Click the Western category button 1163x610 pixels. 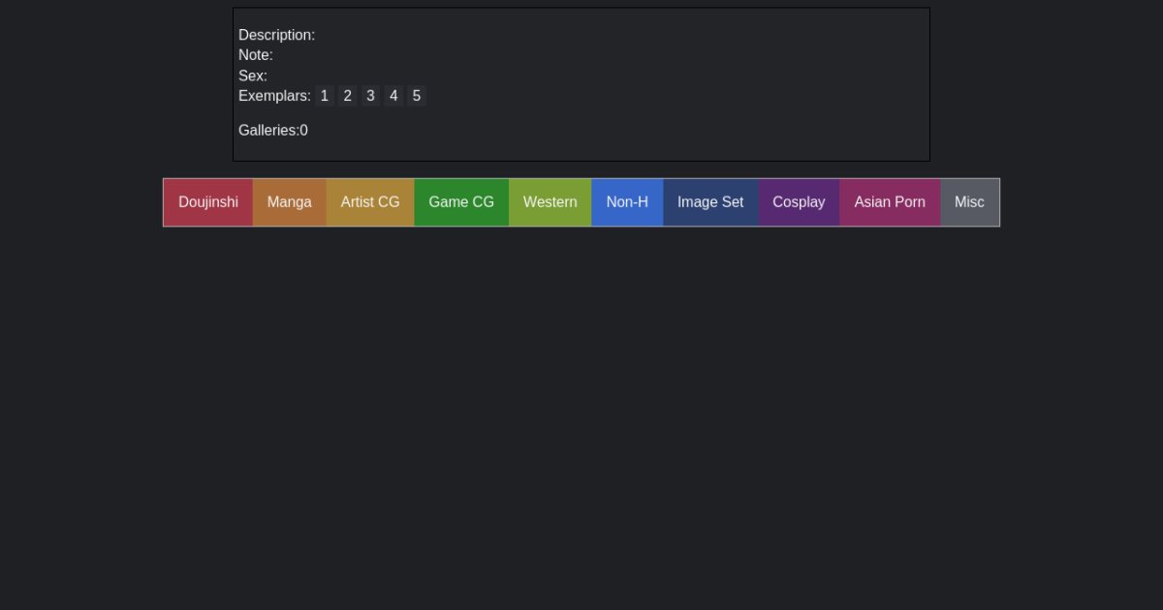coord(550,202)
